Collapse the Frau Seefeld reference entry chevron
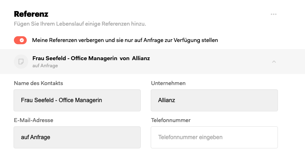The image size is (305, 158). (274, 62)
